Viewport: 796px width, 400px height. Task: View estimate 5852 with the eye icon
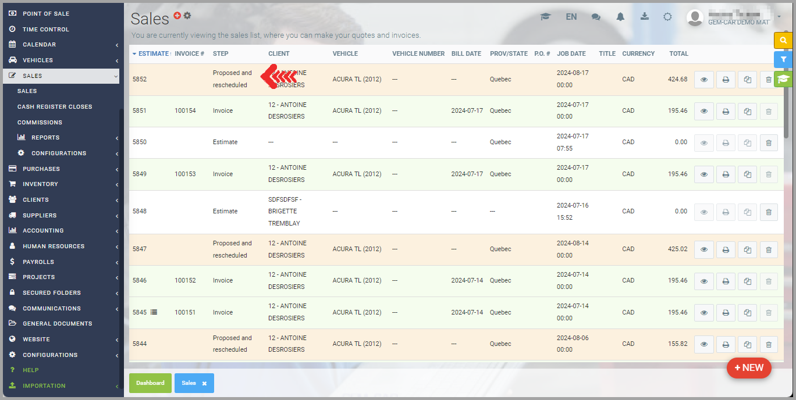tap(704, 80)
